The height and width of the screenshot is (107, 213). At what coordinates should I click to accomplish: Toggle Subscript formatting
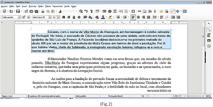tap(90, 17)
